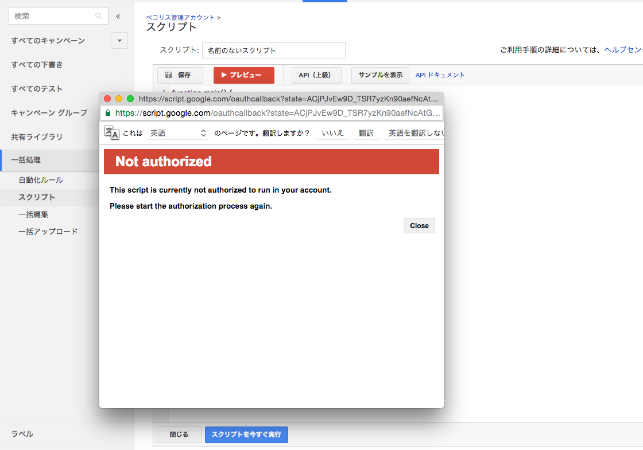Click the 翻訳 button in translate bar

tap(366, 133)
